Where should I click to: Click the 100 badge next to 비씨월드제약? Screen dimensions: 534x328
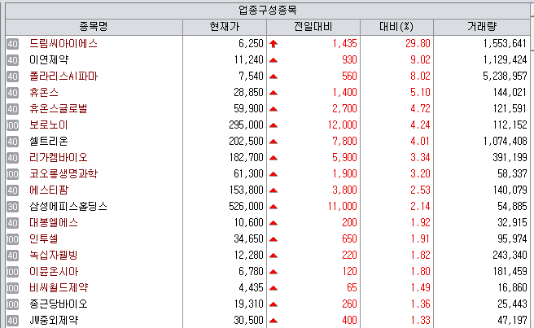point(12,288)
